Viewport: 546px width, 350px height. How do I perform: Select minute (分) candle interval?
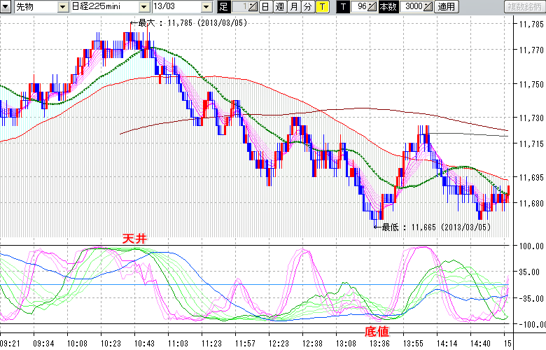pyautogui.click(x=307, y=7)
